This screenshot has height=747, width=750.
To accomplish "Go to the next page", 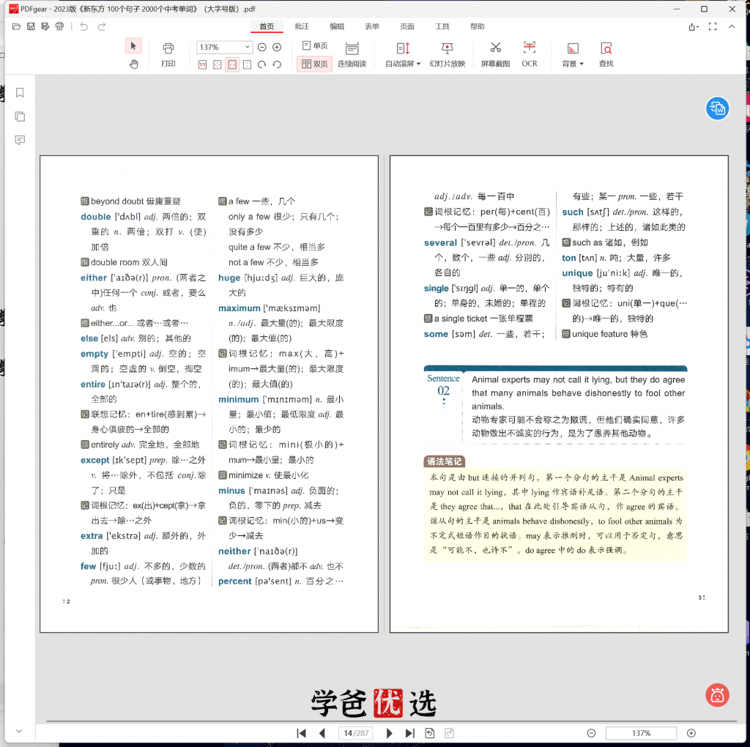I will click(389, 733).
